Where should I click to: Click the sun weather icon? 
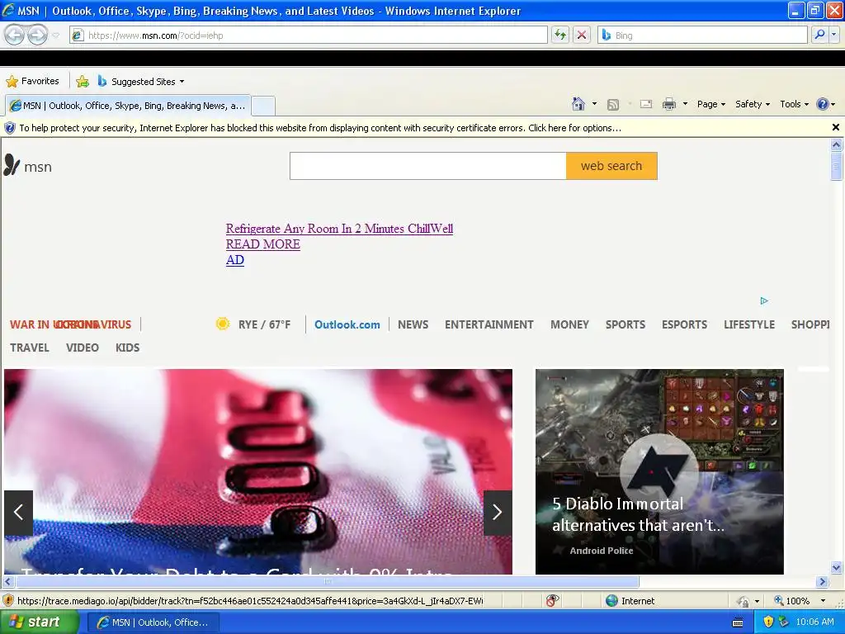pos(223,324)
